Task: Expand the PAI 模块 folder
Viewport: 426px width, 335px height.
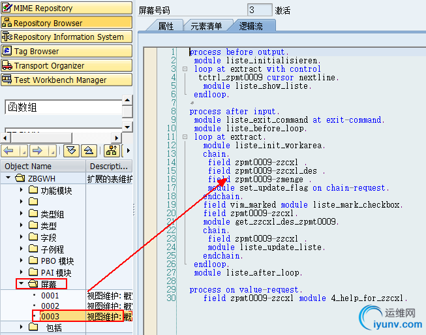Action: tap(21, 272)
